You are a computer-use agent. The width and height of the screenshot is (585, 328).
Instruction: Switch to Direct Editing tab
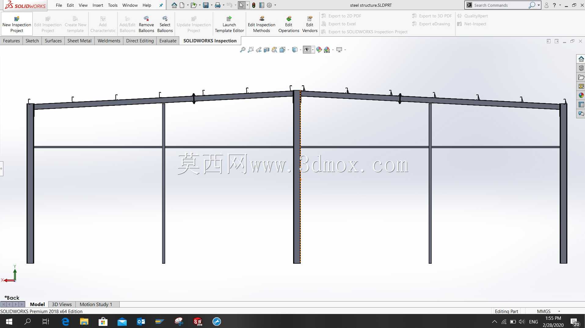(140, 41)
